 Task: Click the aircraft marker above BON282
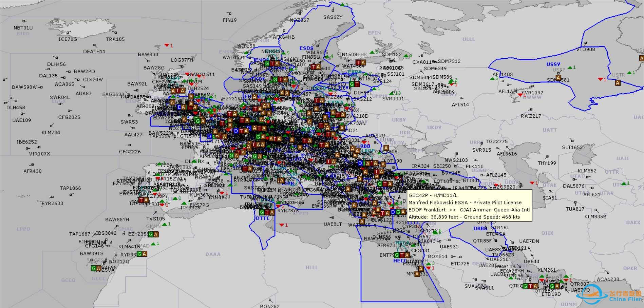click(271, 300)
